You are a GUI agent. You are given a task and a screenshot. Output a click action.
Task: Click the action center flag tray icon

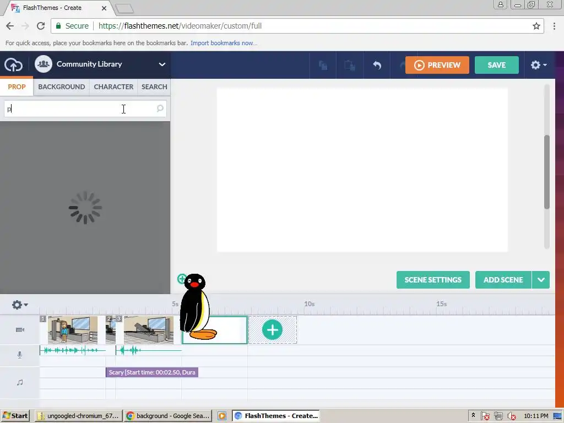tap(485, 416)
